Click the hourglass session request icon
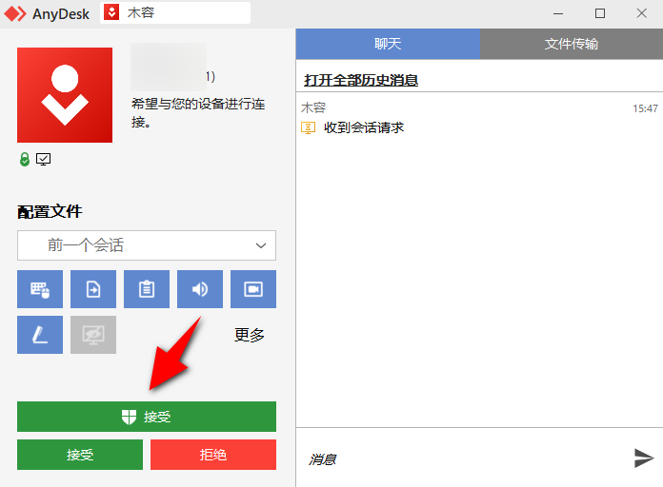This screenshot has height=487, width=663. pyautogui.click(x=309, y=127)
